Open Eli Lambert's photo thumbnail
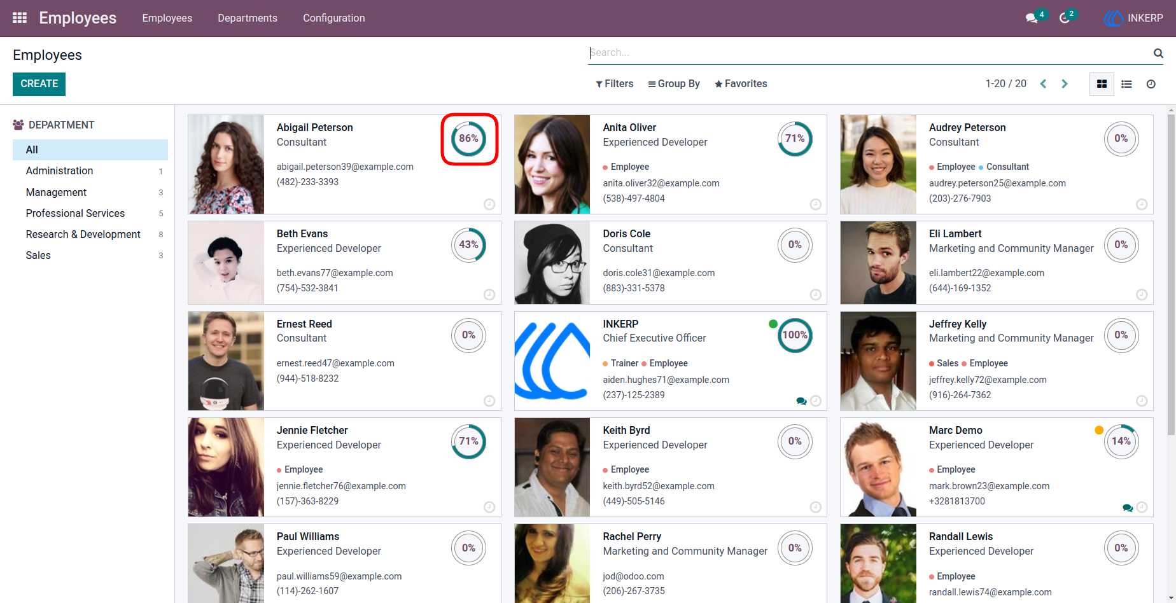Viewport: 1176px width, 603px height. (x=878, y=263)
